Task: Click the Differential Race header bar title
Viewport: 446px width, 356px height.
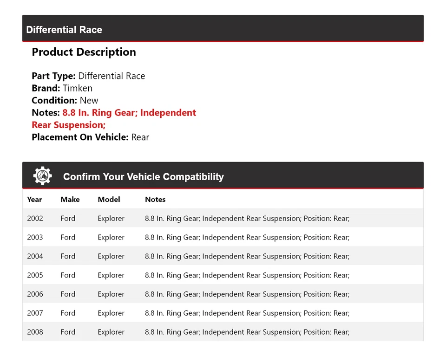Action: tap(64, 30)
